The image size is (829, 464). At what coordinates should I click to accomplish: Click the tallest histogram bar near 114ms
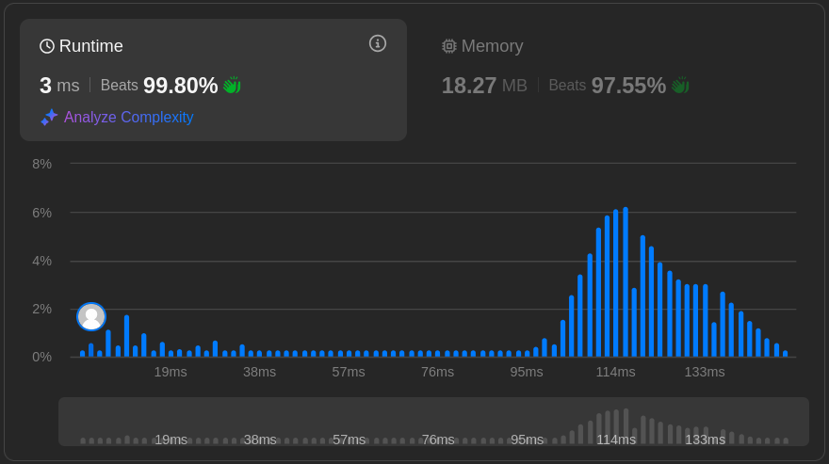(626, 282)
